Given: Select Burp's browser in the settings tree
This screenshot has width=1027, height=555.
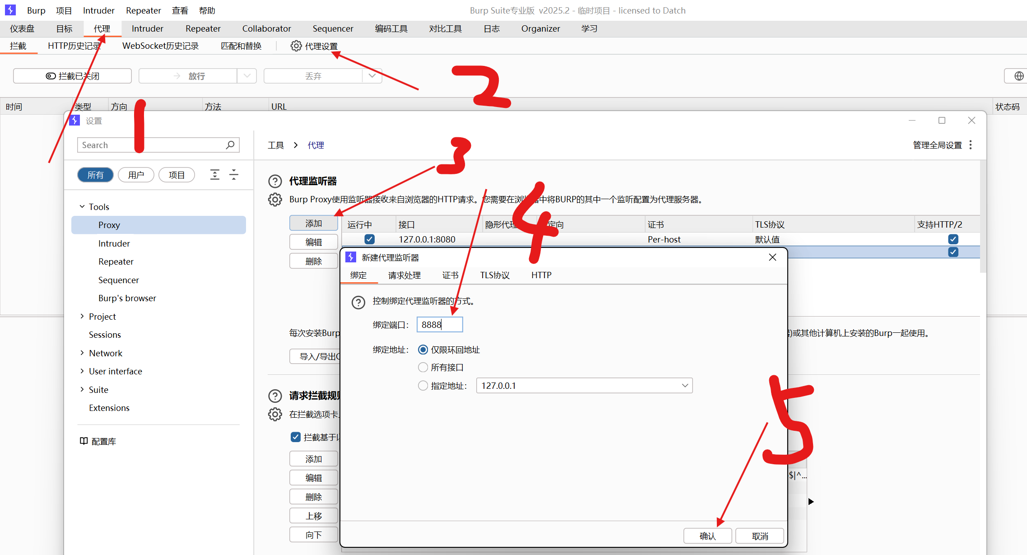Looking at the screenshot, I should pyautogui.click(x=127, y=298).
